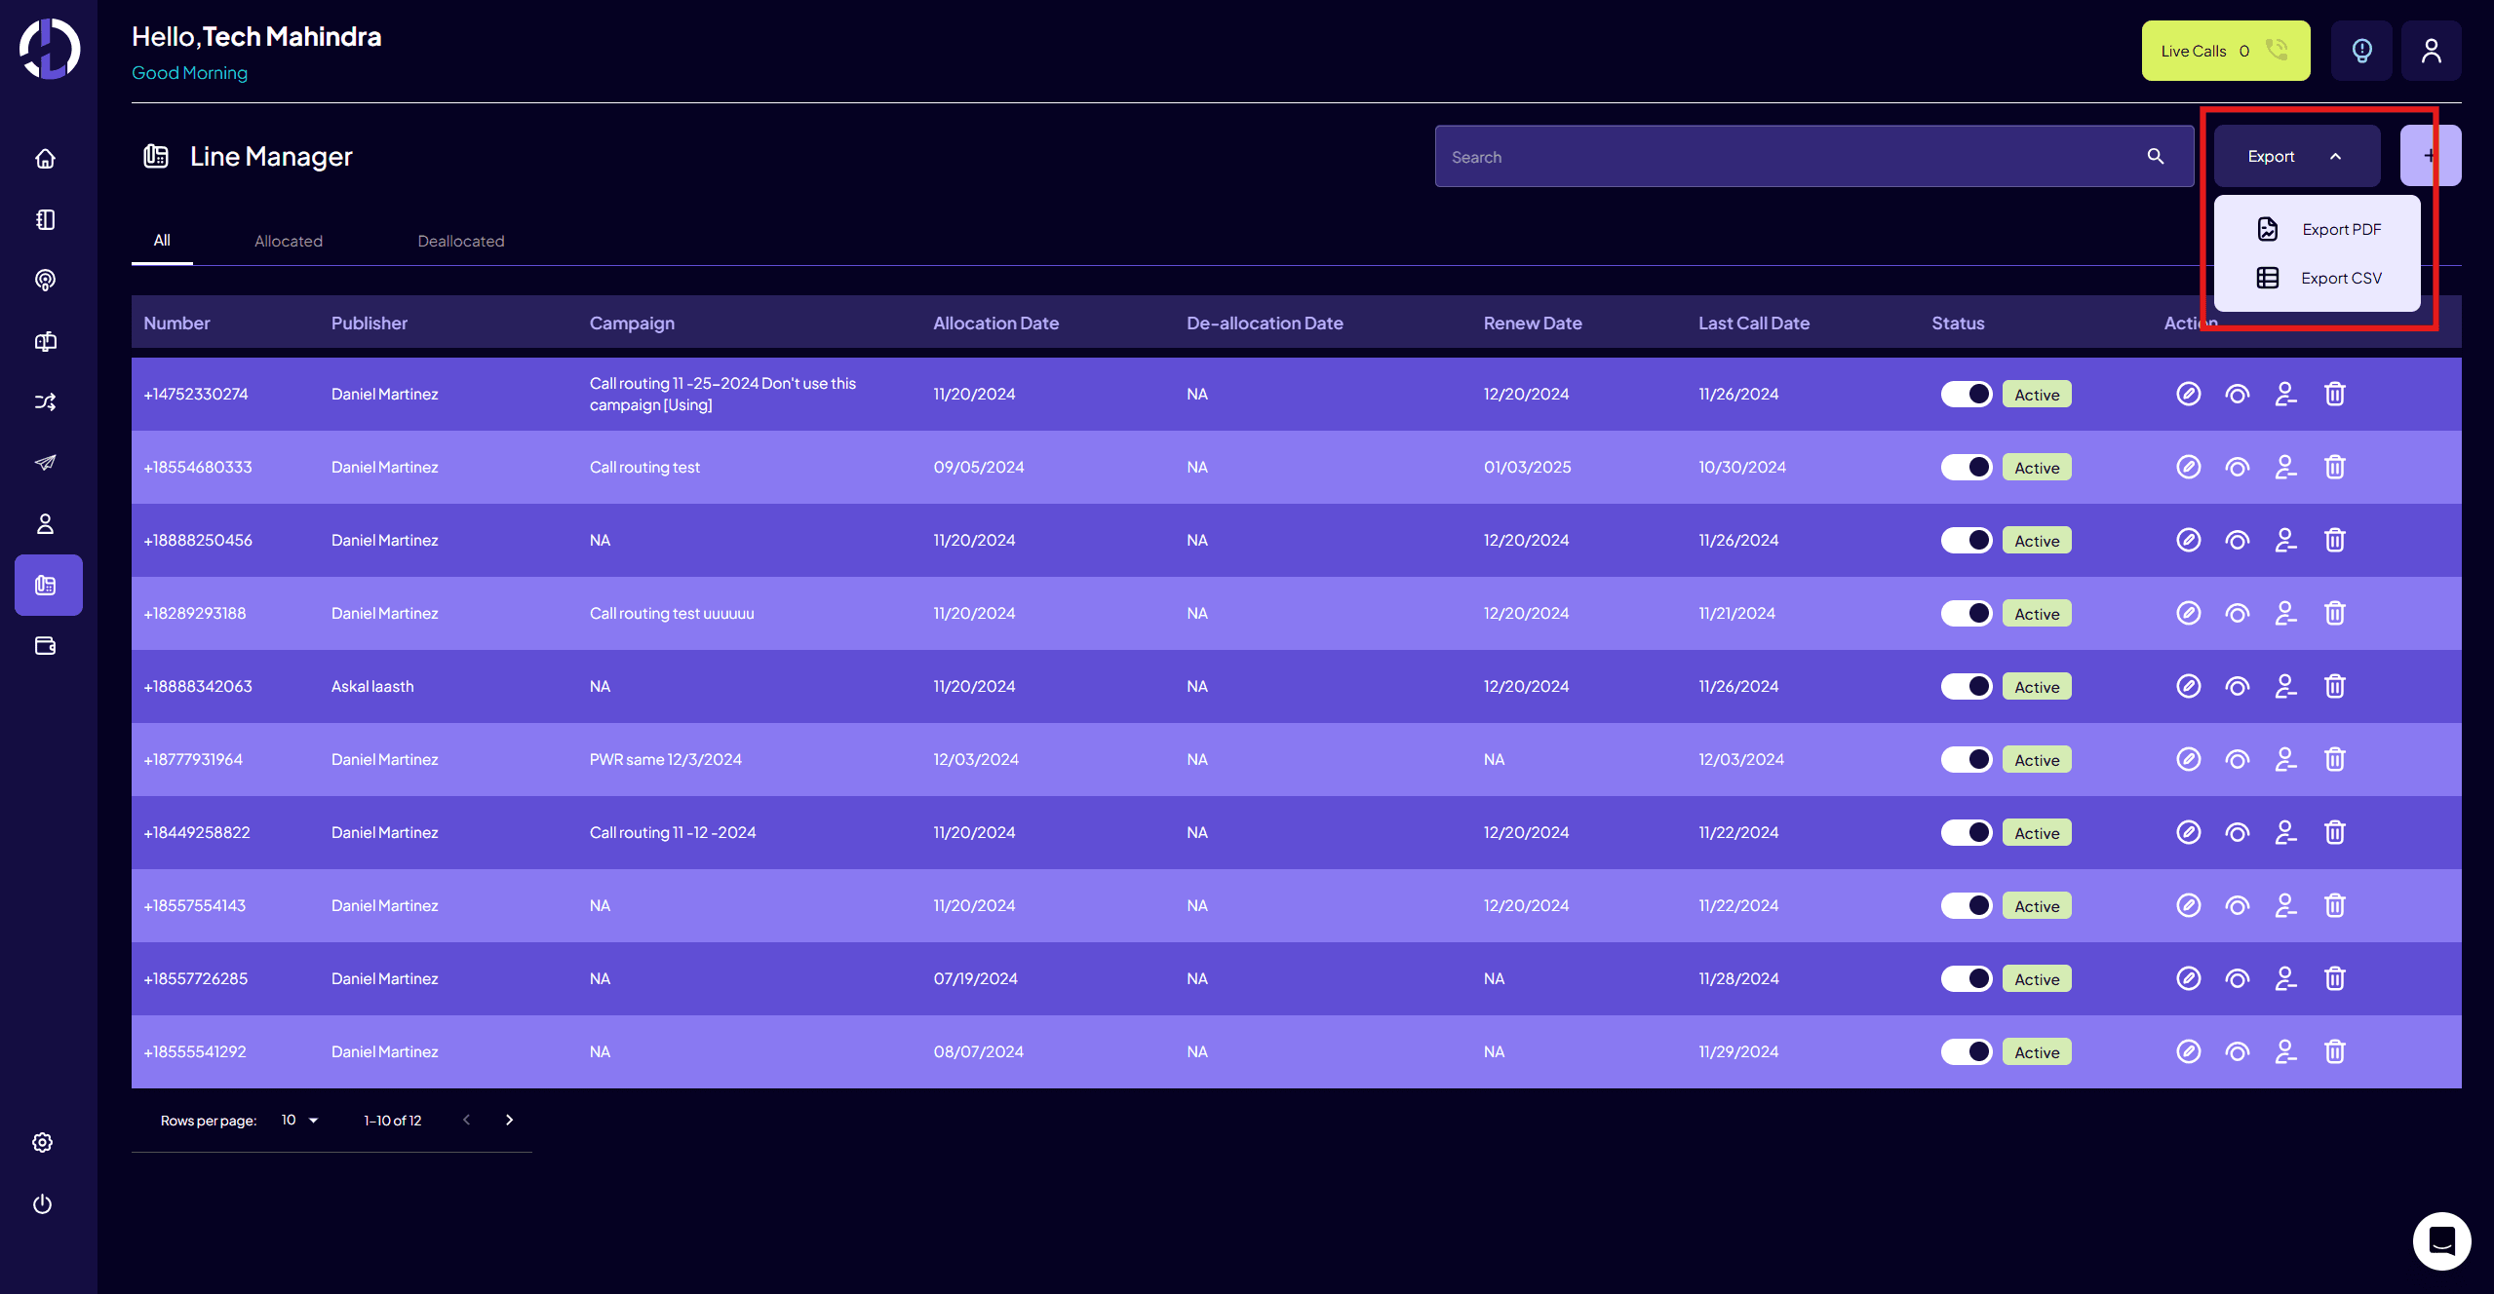Open the settings gear in sidebar

42,1143
